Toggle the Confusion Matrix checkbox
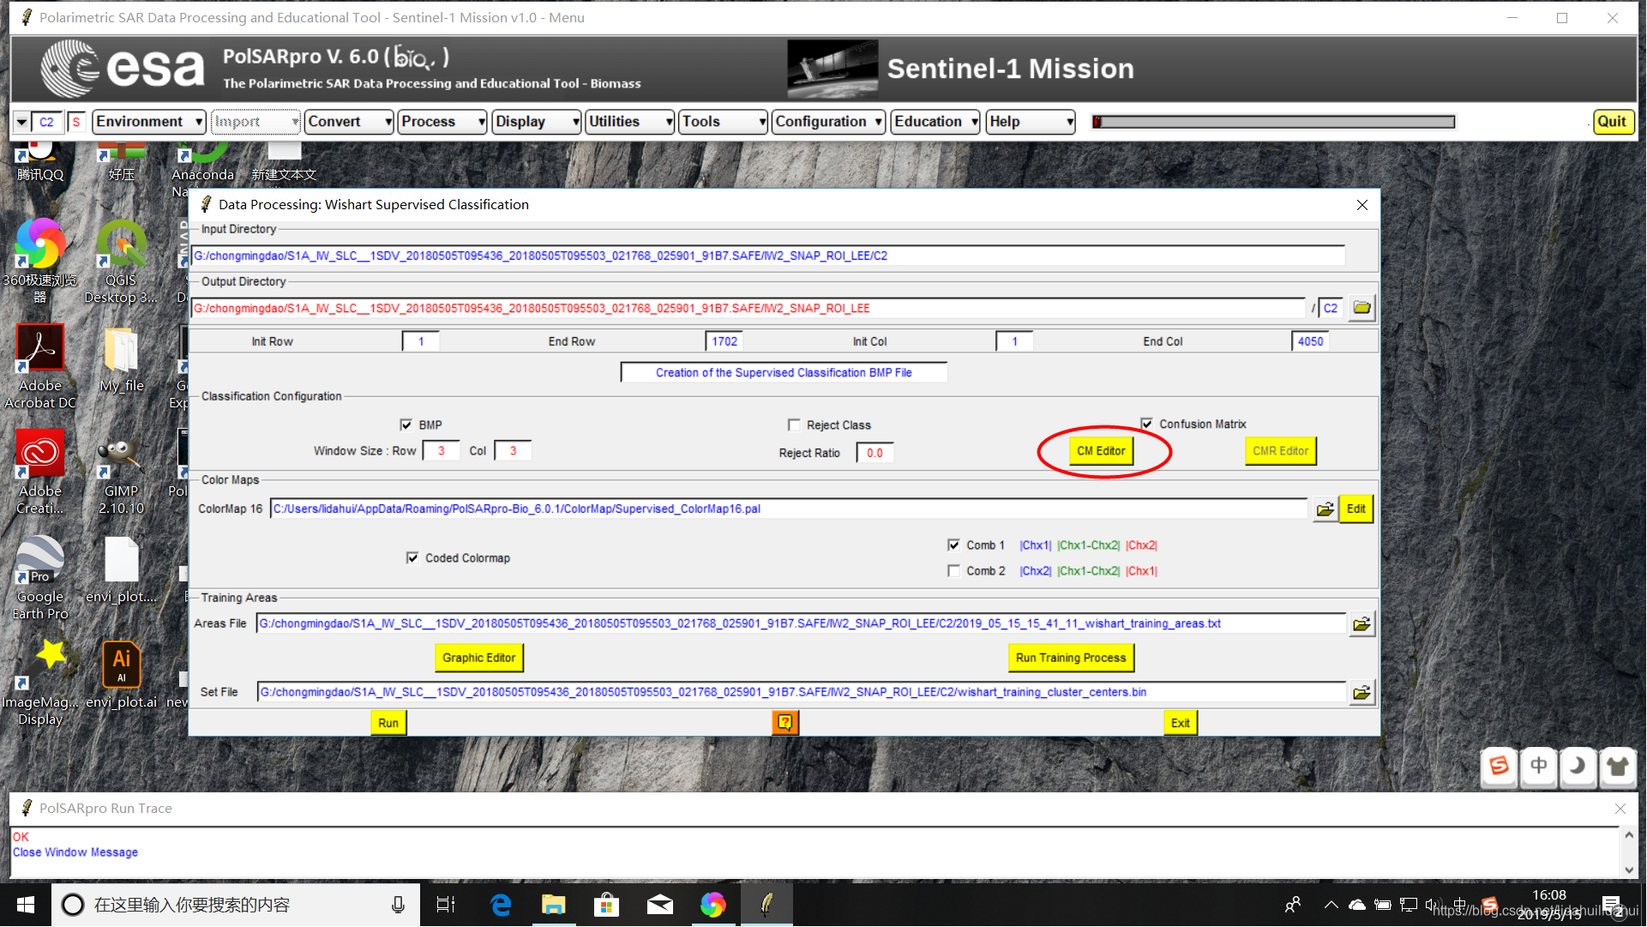Image resolution: width=1647 pixels, height=927 pixels. click(x=1147, y=424)
